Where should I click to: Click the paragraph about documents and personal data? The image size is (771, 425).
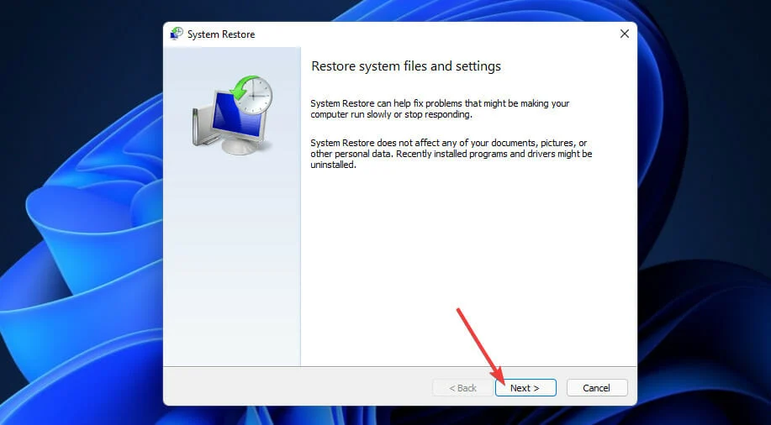click(x=451, y=154)
